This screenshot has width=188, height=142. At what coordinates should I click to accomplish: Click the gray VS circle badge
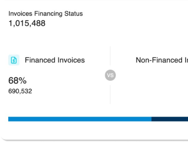point(110,76)
